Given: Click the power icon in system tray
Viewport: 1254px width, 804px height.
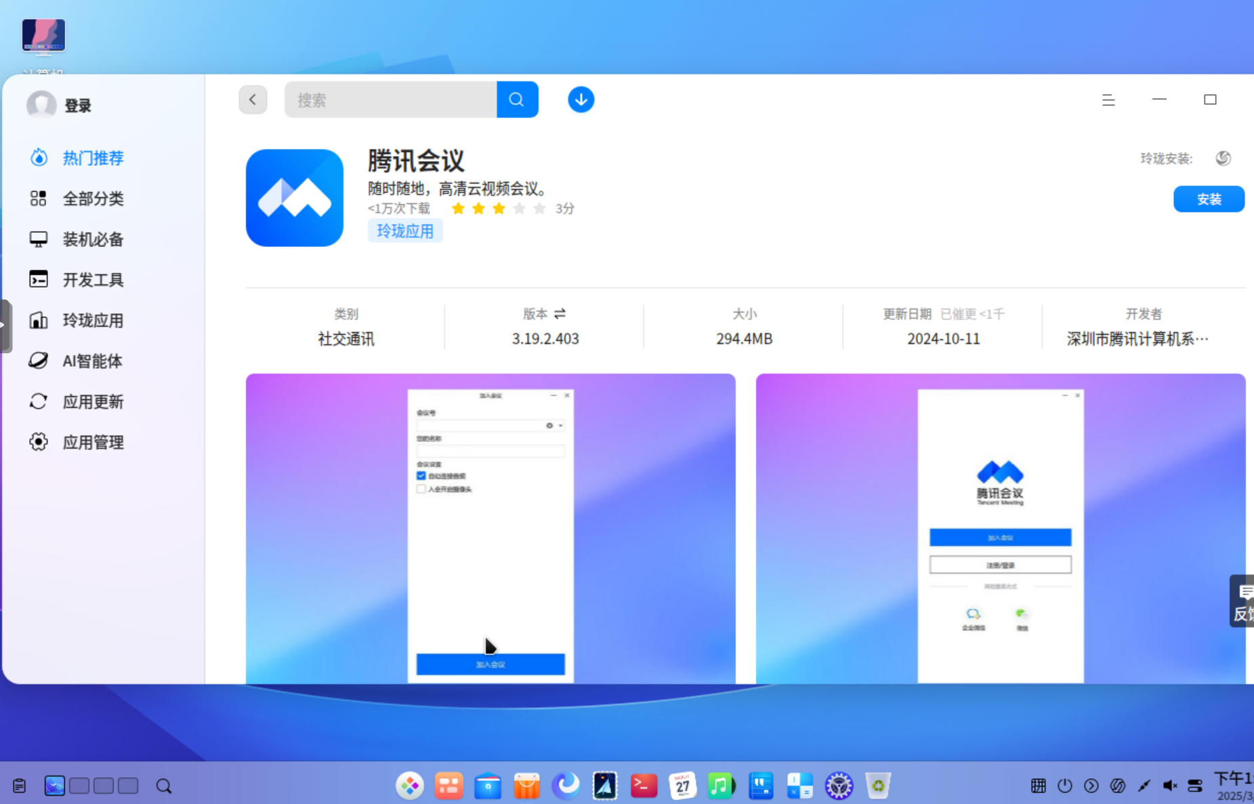Looking at the screenshot, I should 1065,786.
